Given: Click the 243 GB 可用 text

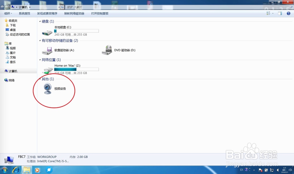Looking at the screenshot, I should [x=63, y=35].
